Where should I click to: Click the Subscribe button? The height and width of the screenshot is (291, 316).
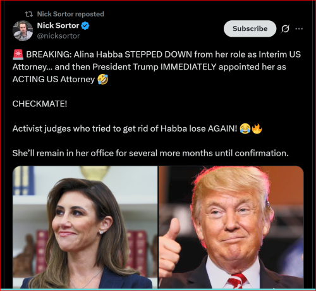tap(250, 28)
